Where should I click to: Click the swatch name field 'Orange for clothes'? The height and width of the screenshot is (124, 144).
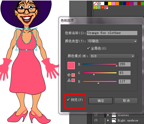[x=112, y=33]
